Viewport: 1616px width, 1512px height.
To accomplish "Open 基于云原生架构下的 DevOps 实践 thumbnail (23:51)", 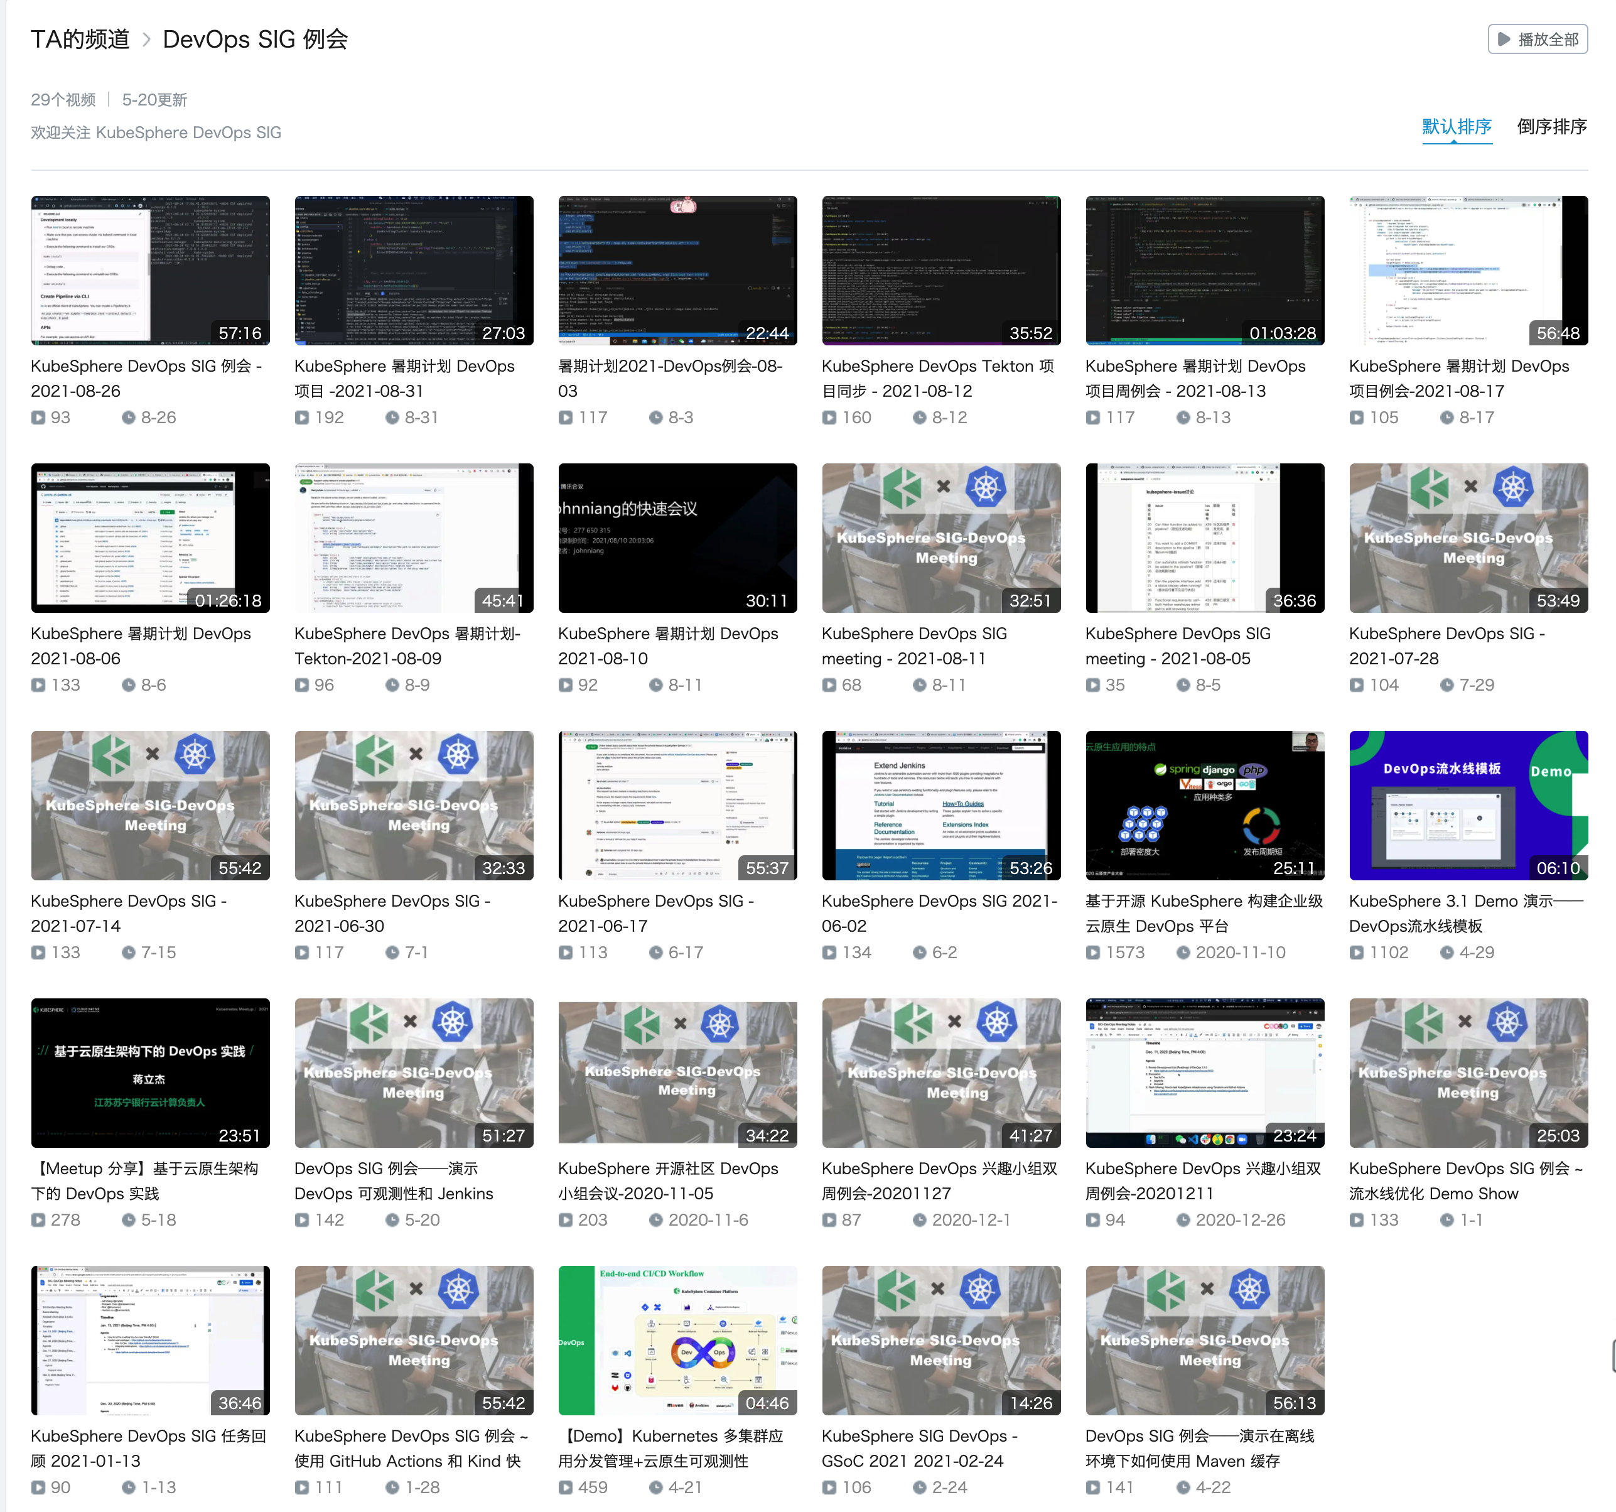I will click(x=151, y=1072).
